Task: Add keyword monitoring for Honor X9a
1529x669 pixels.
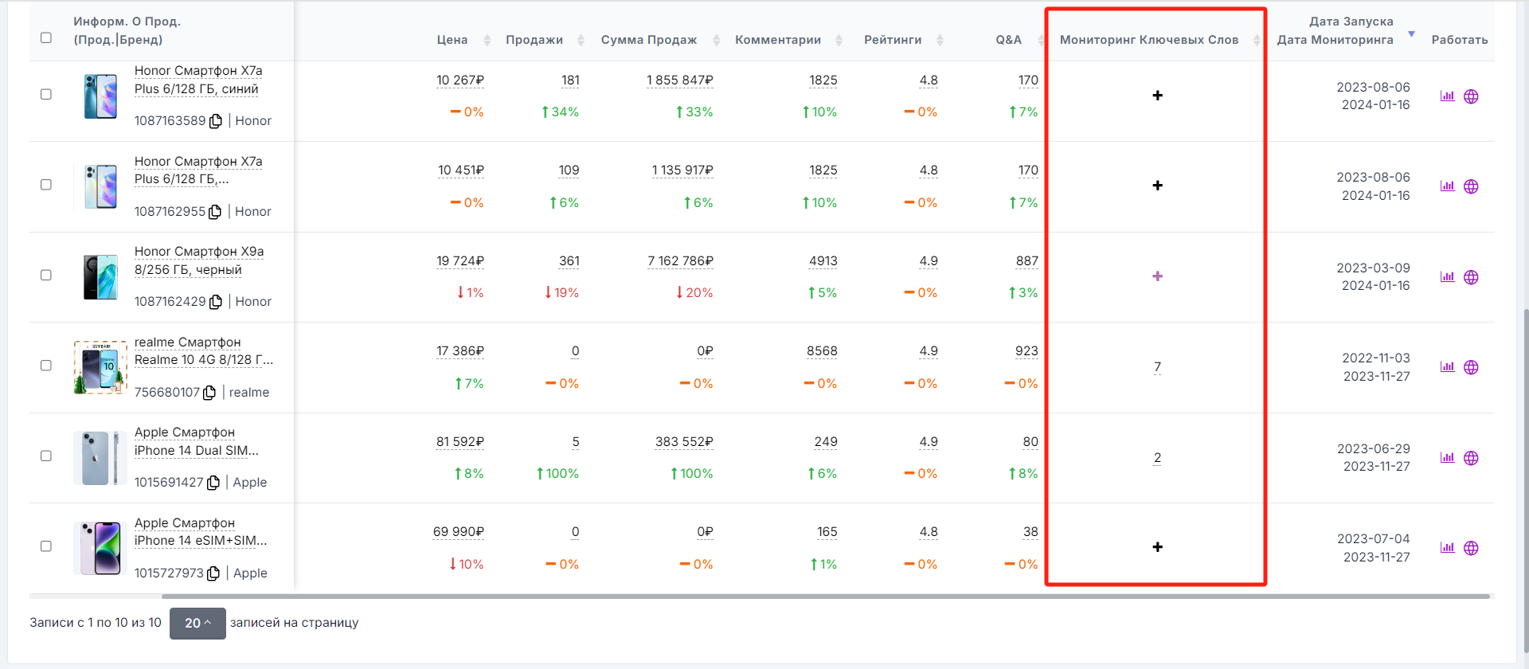Action: pyautogui.click(x=1158, y=276)
